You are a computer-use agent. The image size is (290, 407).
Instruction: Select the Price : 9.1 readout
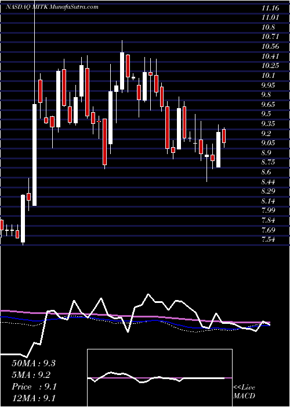(34, 387)
